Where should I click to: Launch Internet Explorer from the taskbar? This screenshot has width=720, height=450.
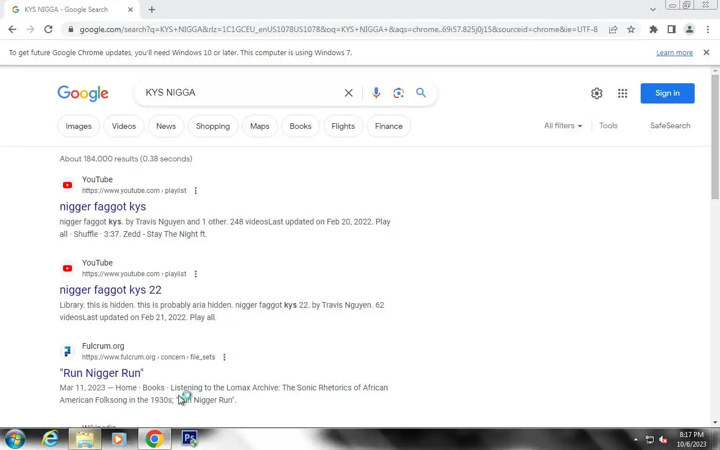pos(50,439)
